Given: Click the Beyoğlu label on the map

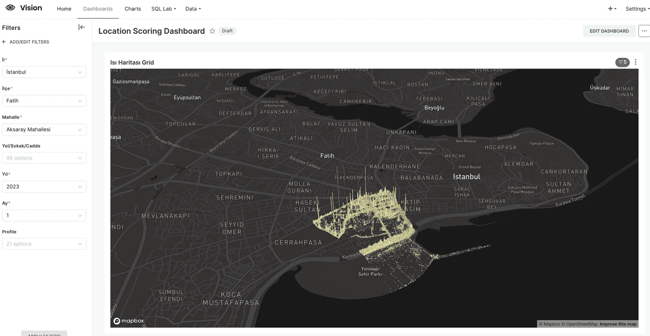Looking at the screenshot, I should pos(434,108).
